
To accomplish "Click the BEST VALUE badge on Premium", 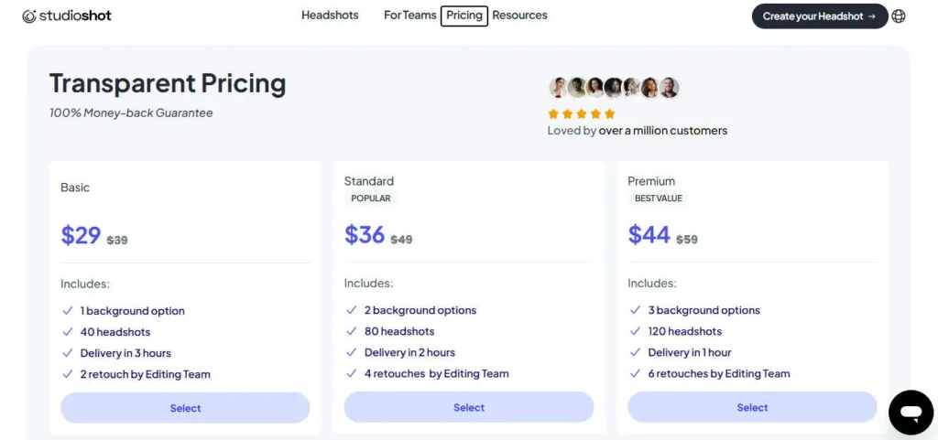I will pos(659,199).
